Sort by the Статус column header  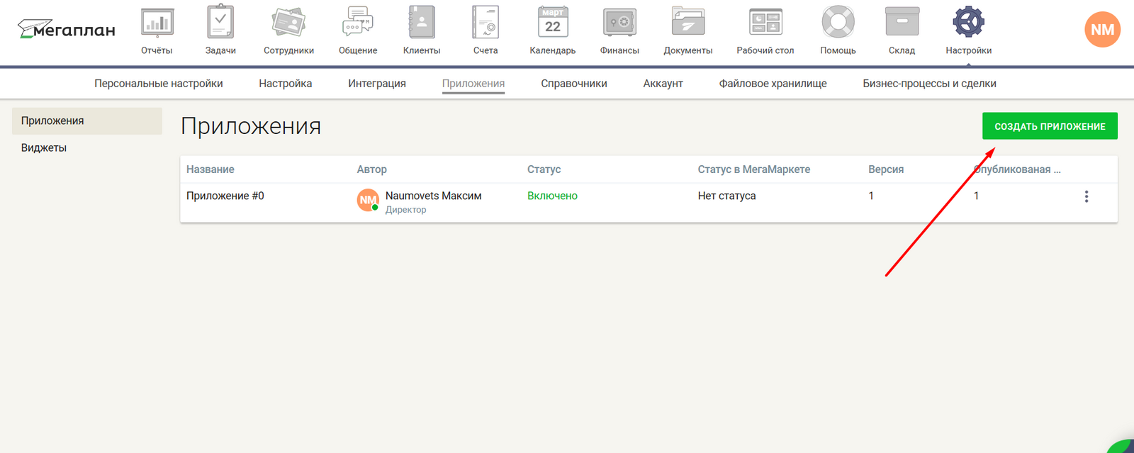(x=544, y=169)
